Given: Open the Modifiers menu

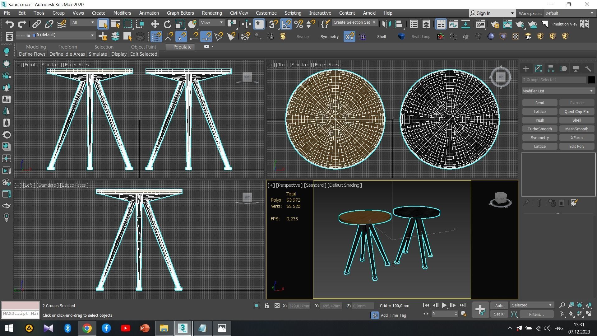Looking at the screenshot, I should click(122, 13).
